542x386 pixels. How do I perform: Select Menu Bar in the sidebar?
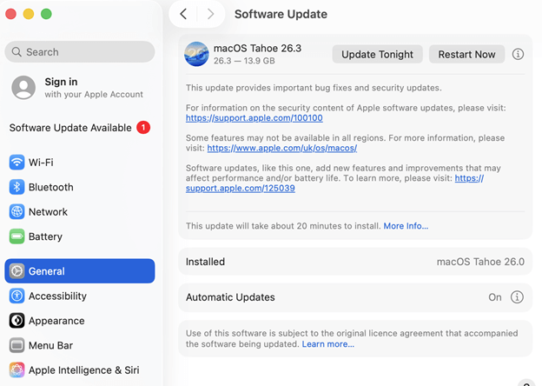tap(80, 345)
